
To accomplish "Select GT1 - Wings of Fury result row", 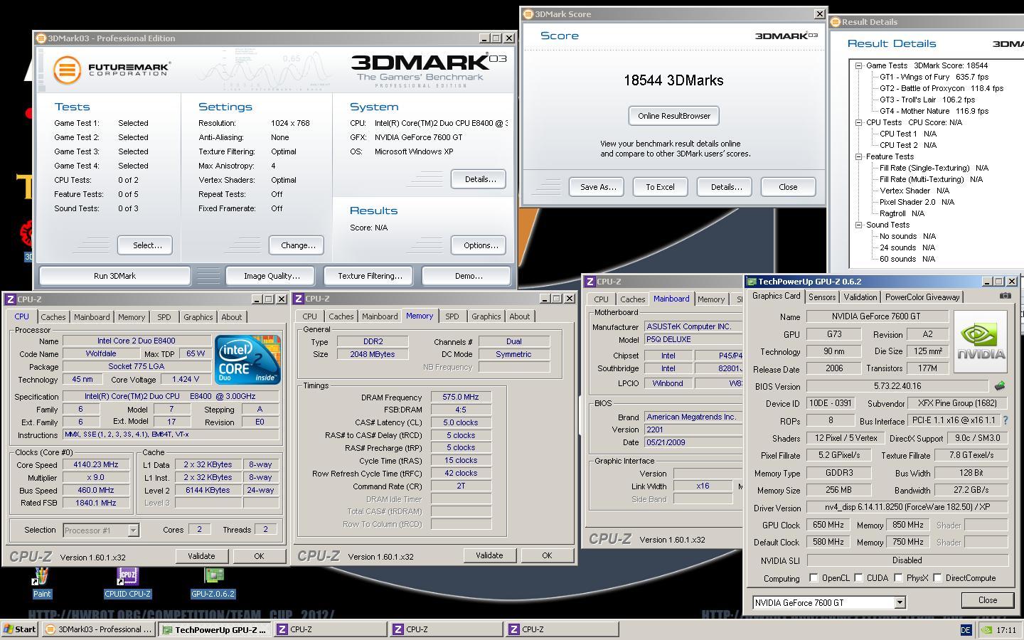I will tap(934, 77).
